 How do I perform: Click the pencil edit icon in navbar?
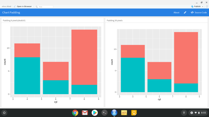(185, 12)
